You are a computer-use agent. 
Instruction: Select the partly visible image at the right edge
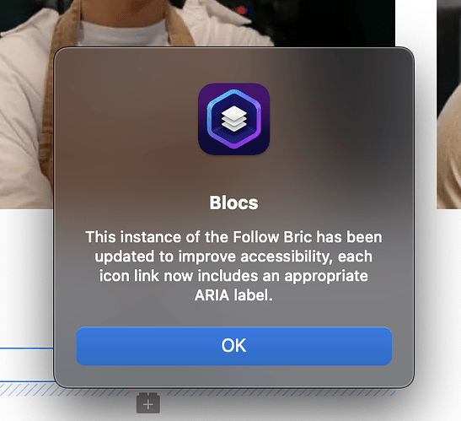point(449,103)
